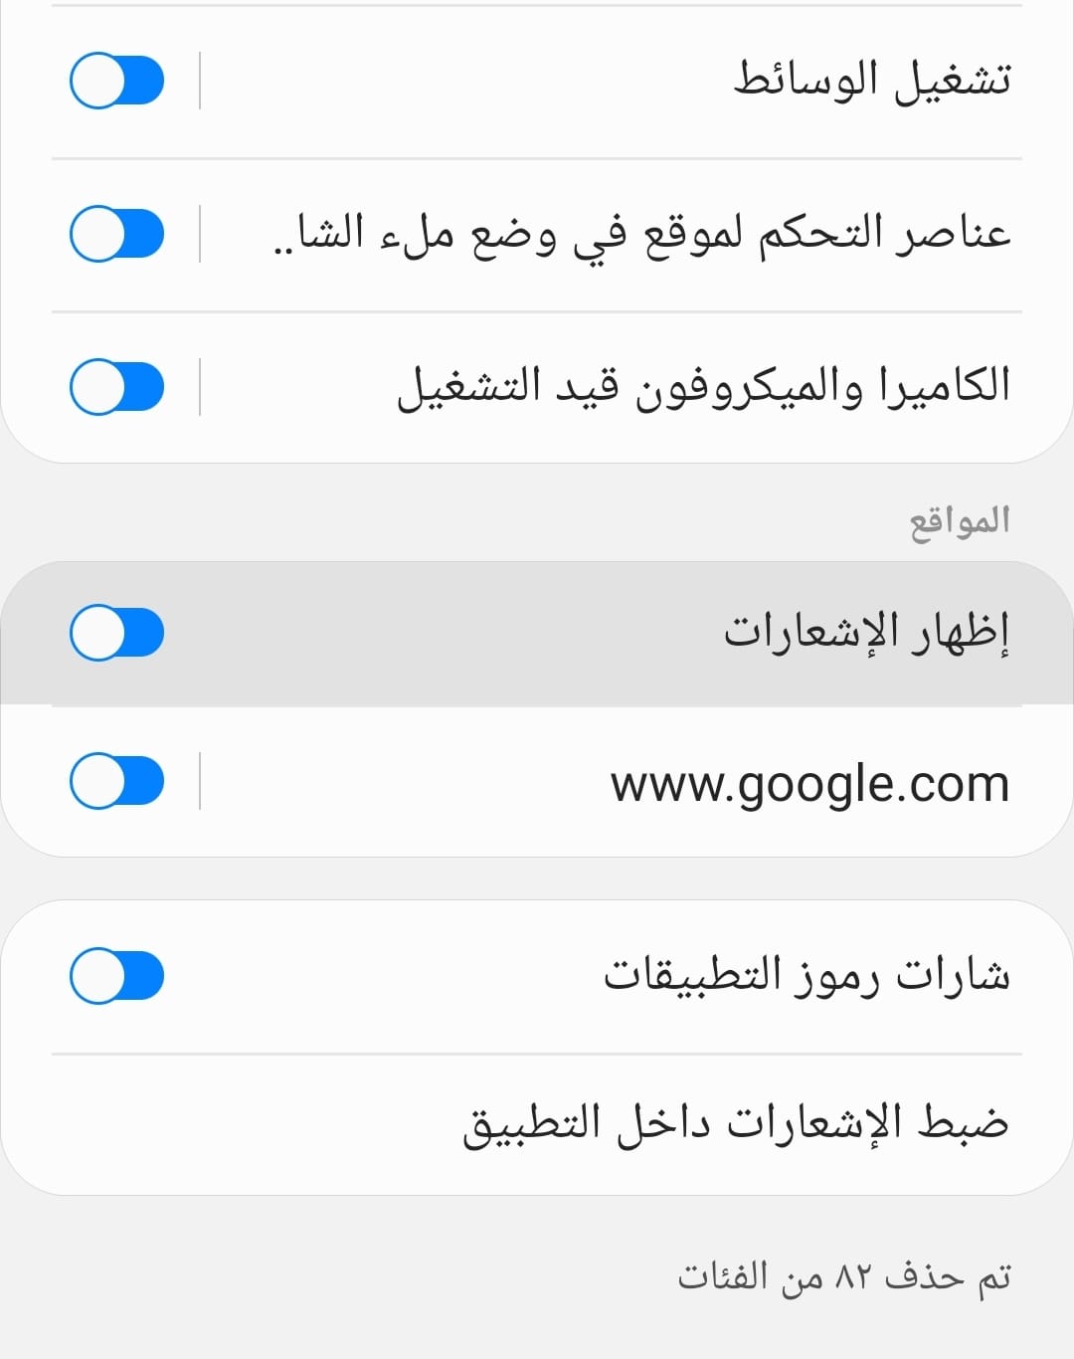This screenshot has height=1359, width=1074.
Task: Select the highlighted Show notifications row
Action: point(537,632)
